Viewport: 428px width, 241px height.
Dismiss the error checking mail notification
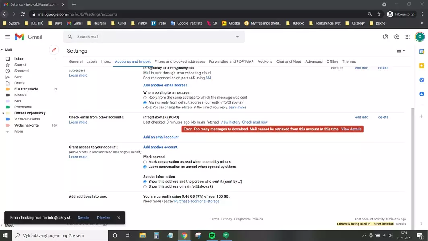pos(103,218)
